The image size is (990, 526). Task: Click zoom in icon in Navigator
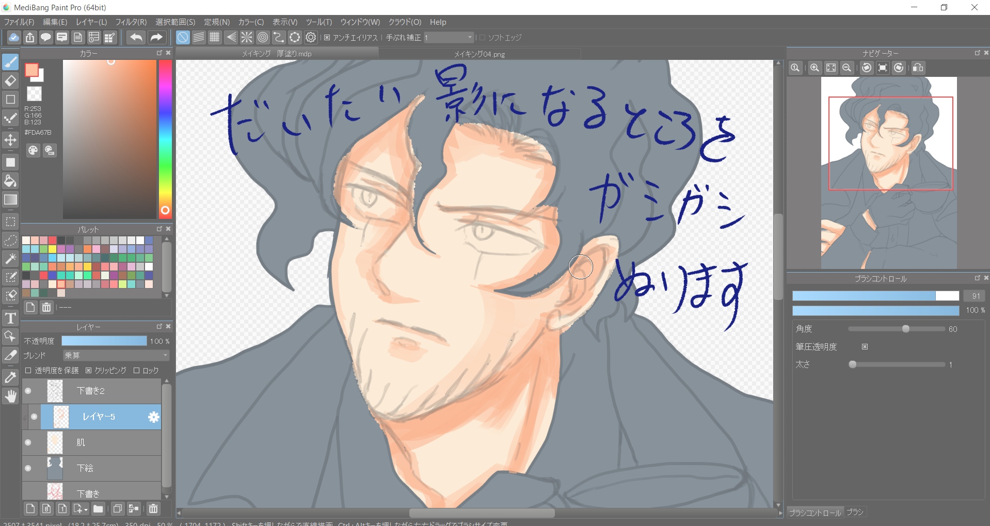coord(815,68)
